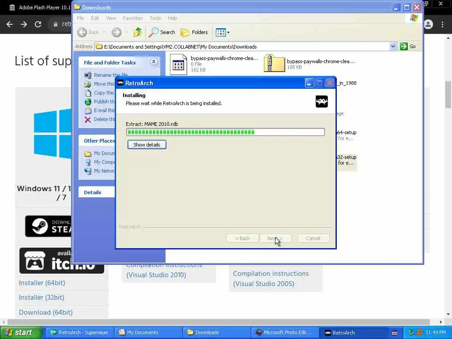Click Move this file task icon
452x339 pixels.
88,84
